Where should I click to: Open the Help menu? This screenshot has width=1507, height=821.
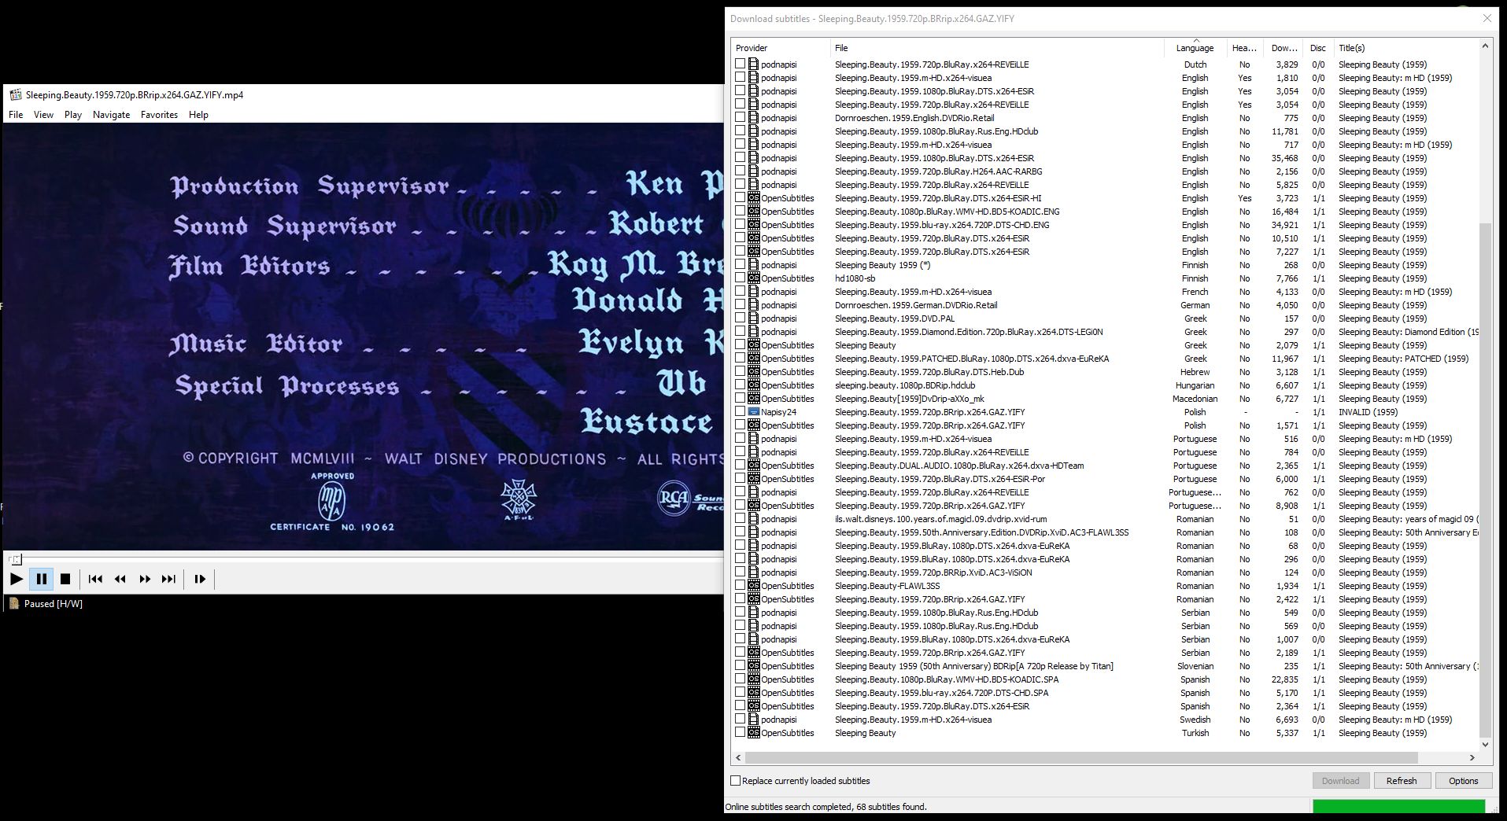click(x=198, y=115)
